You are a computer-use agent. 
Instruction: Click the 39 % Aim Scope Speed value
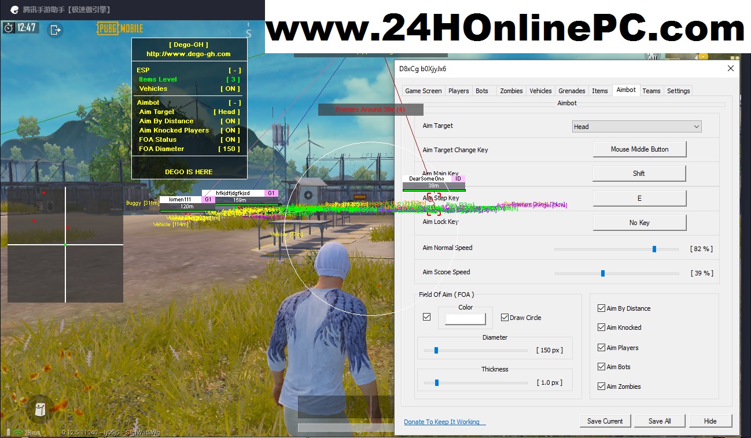pyautogui.click(x=702, y=273)
